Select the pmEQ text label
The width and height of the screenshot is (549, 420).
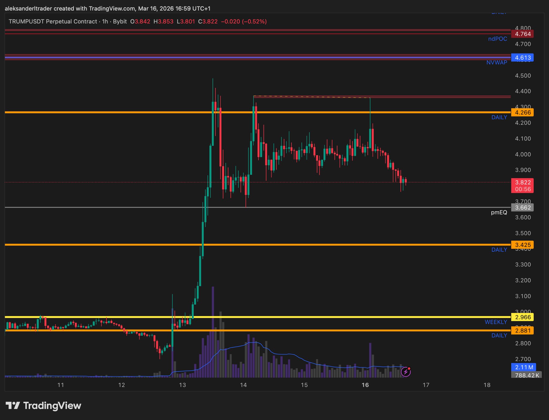(x=499, y=213)
